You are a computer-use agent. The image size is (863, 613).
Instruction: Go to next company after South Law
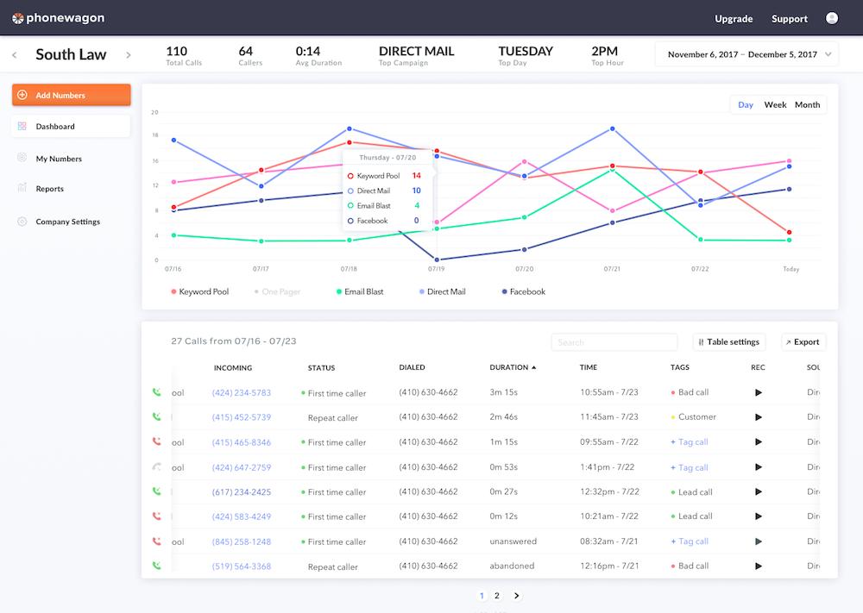click(x=129, y=55)
